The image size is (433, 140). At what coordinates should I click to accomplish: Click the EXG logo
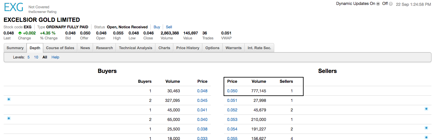pyautogui.click(x=14, y=7)
